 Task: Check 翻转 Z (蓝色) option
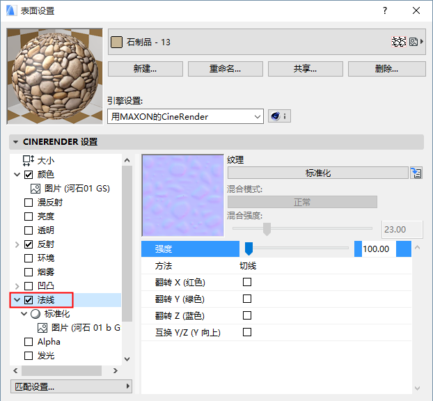point(247,315)
